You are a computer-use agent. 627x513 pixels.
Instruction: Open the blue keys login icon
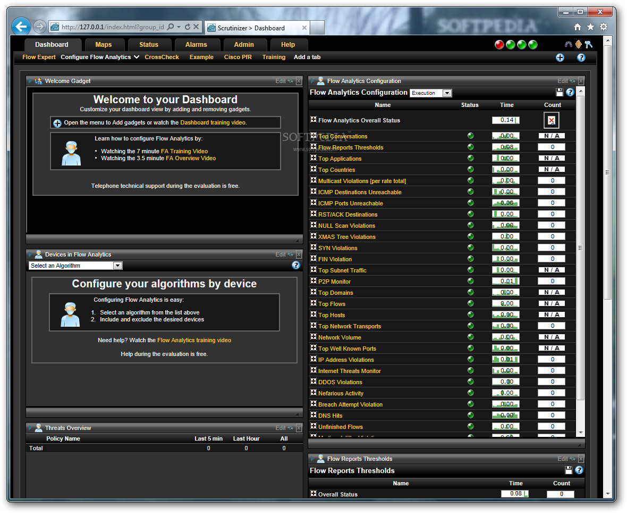tap(588, 45)
